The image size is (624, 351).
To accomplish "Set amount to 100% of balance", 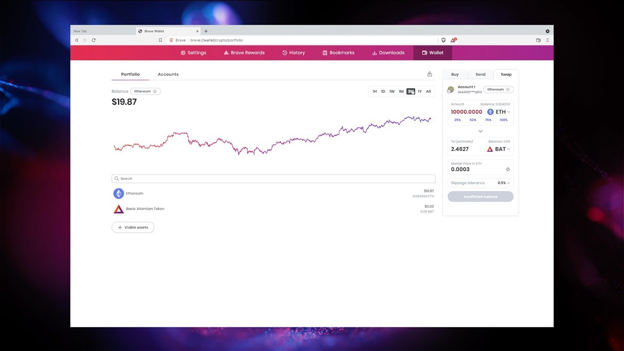I will [504, 120].
